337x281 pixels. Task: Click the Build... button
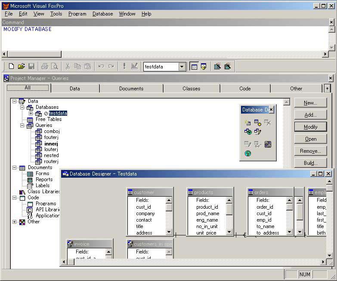(x=310, y=163)
